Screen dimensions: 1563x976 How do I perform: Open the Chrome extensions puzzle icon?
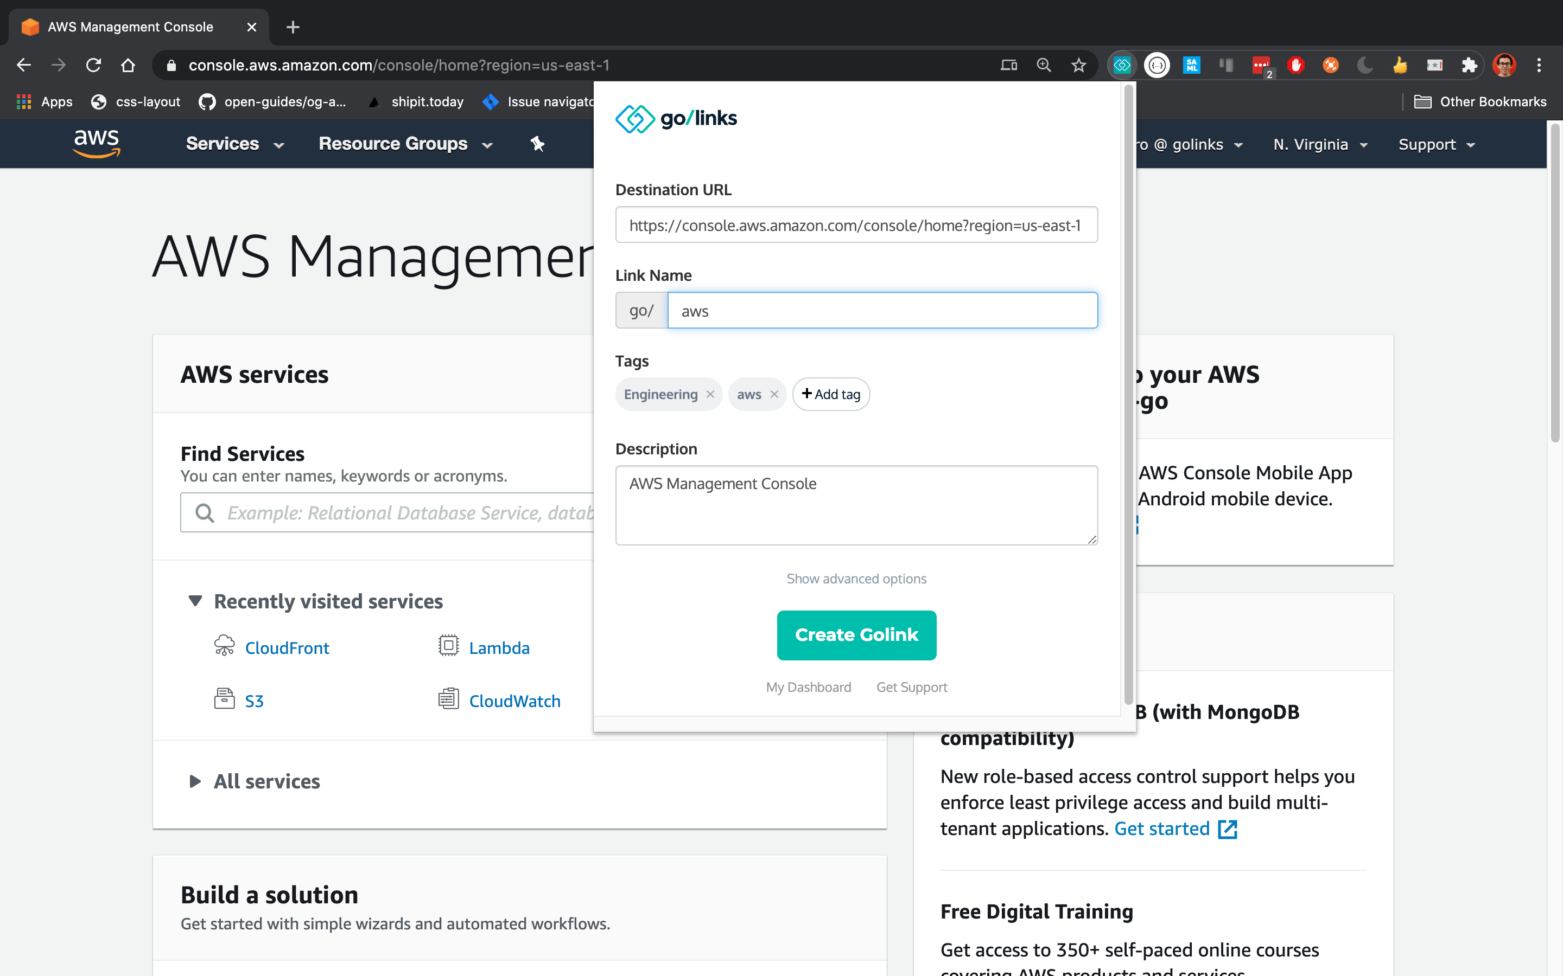tap(1469, 65)
